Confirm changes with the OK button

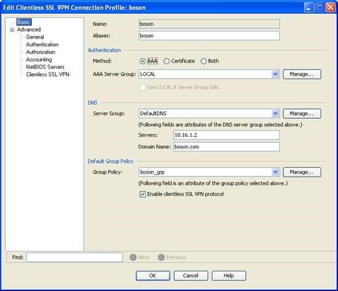coord(153,276)
